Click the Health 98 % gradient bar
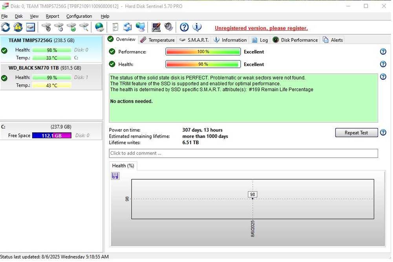This screenshot has height=262, width=393. [203, 64]
